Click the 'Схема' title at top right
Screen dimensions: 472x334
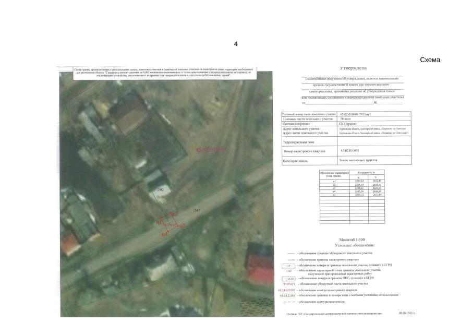point(430,60)
